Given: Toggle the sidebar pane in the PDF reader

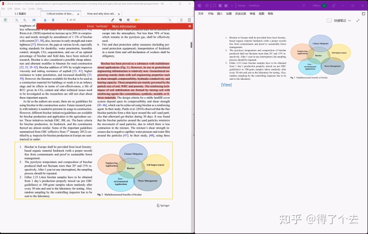Looking at the screenshot, I should coord(6,20).
